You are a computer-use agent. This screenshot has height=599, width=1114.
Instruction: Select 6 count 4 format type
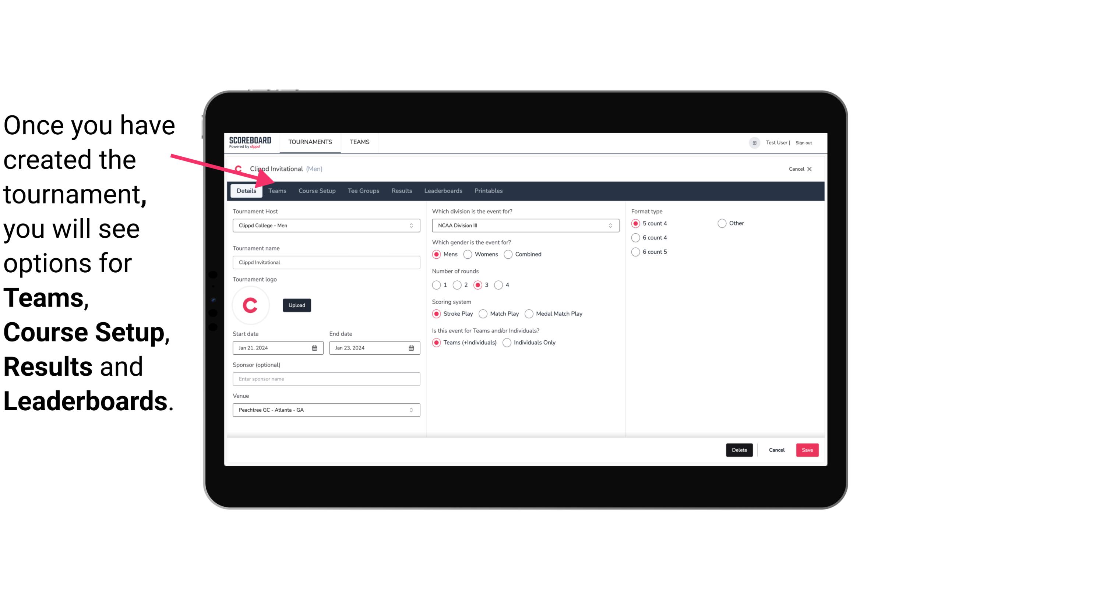(x=636, y=238)
